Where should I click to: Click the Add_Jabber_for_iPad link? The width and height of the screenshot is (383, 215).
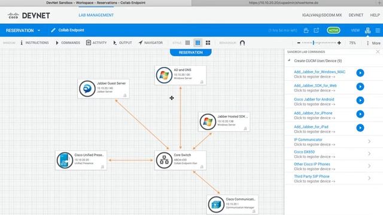click(311, 127)
